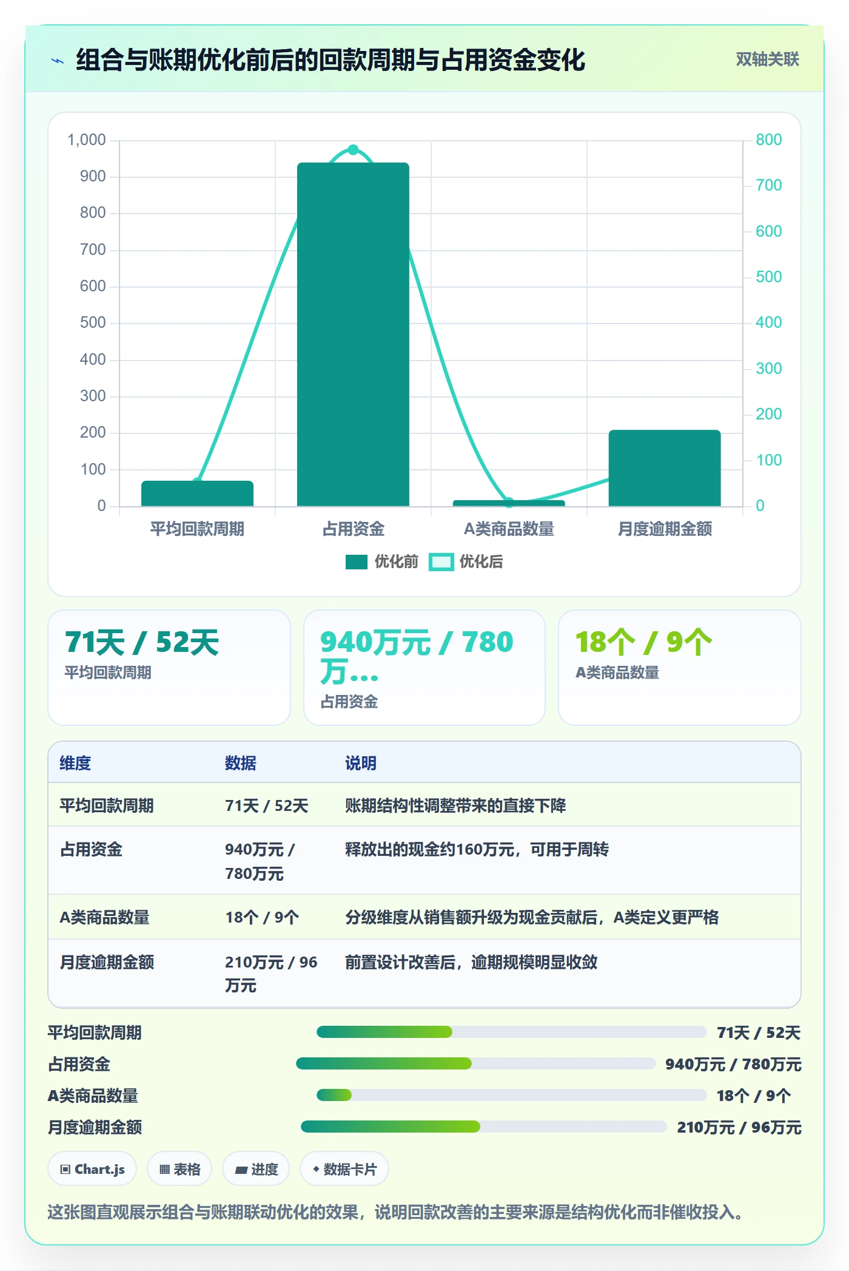
Task: Click the 优化前 dark teal legend swatch
Action: pyautogui.click(x=357, y=562)
